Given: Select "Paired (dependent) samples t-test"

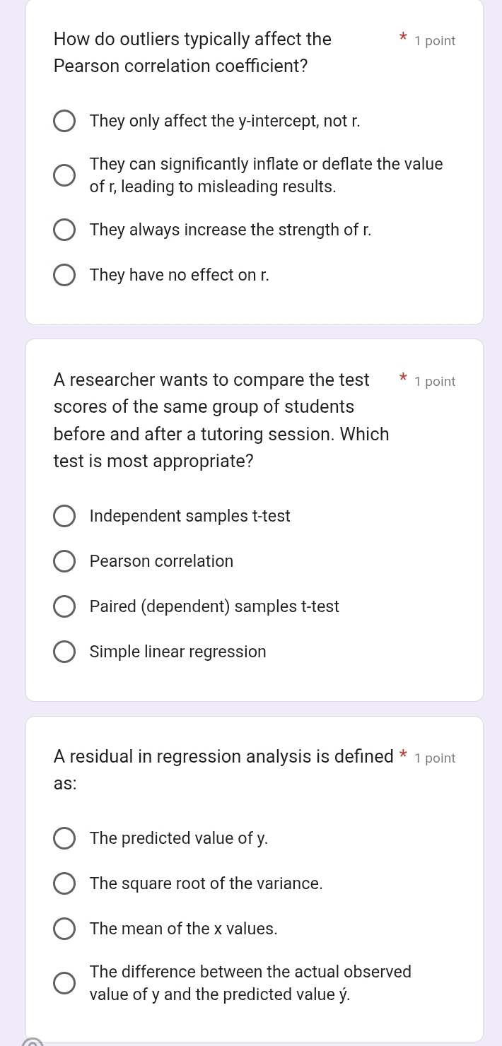Looking at the screenshot, I should [x=64, y=606].
